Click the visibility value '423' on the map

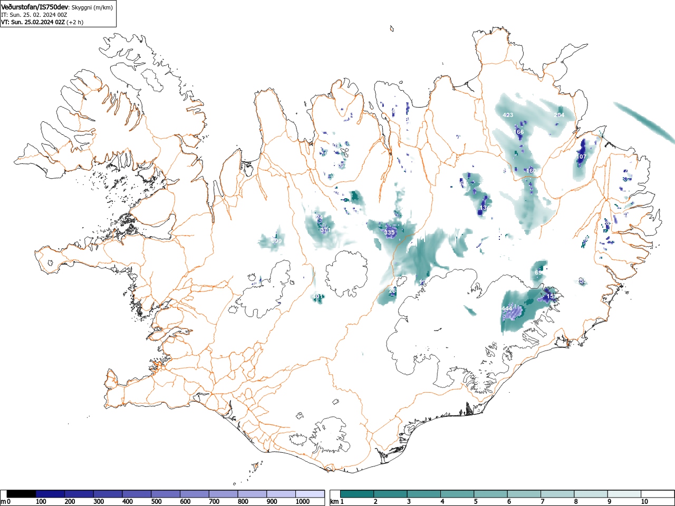click(508, 115)
